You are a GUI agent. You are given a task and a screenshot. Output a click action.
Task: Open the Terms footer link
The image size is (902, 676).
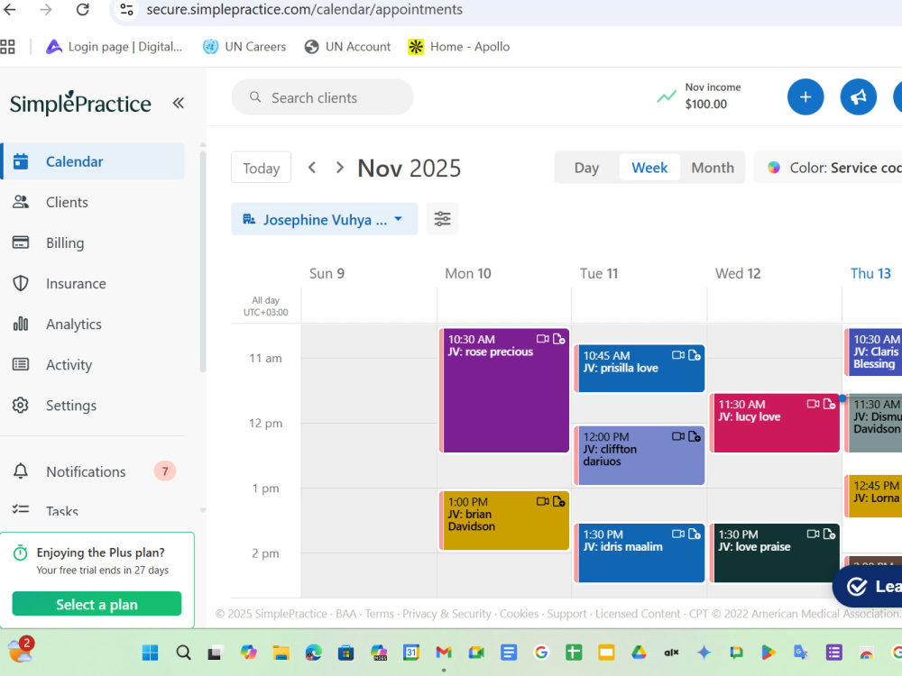[x=380, y=614]
